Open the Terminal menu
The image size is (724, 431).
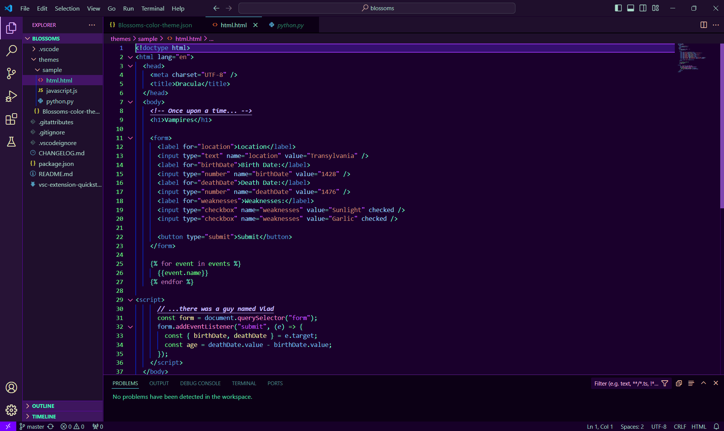click(x=153, y=8)
